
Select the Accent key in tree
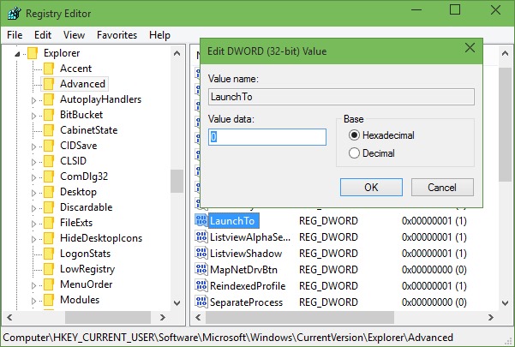[76, 69]
